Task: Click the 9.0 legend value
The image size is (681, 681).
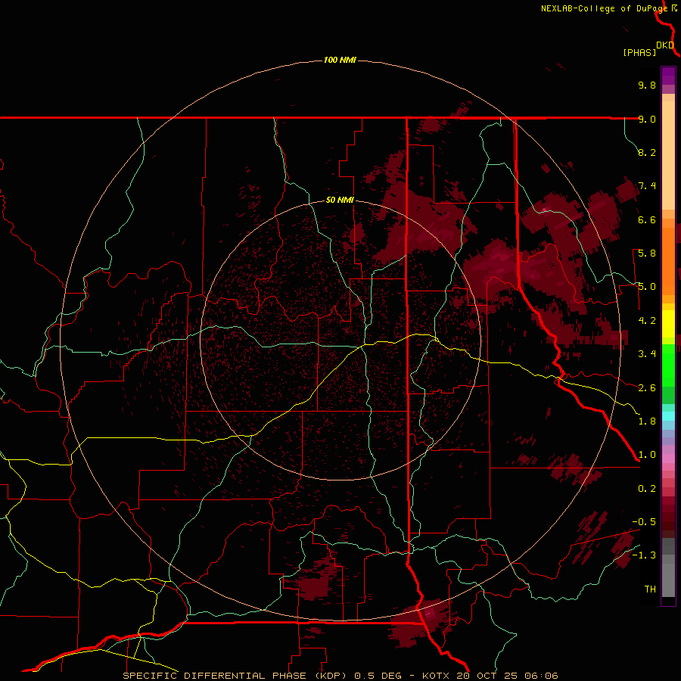Action: [x=647, y=119]
